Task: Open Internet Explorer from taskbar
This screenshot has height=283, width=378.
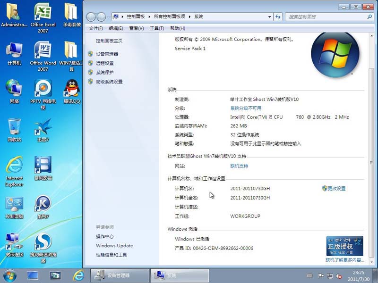Action: click(78, 276)
